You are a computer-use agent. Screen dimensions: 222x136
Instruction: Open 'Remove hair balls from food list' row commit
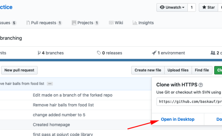coord(63,105)
